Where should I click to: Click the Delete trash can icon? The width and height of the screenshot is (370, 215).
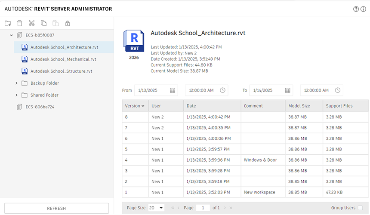[20, 23]
